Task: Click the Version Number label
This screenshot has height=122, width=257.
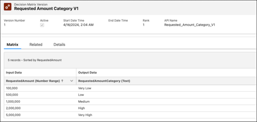Action: [14, 20]
